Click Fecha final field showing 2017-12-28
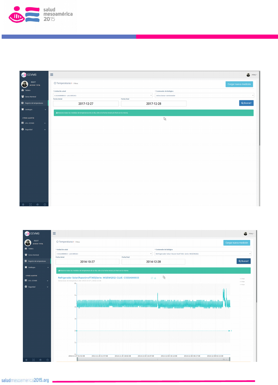278x385 pixels. pyautogui.click(x=154, y=104)
